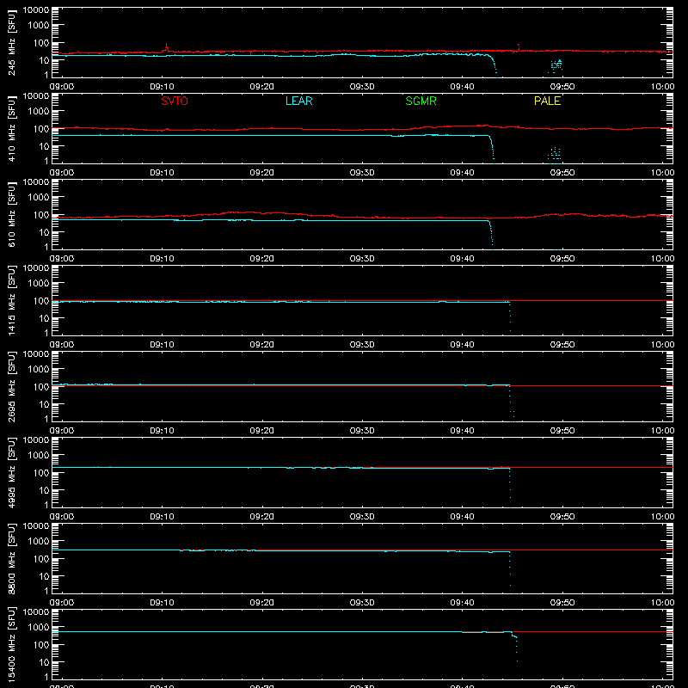Viewport: 688px width, 688px height.
Task: Click the 10 y-axis value on 1415 MHz plot
Action: click(x=45, y=318)
